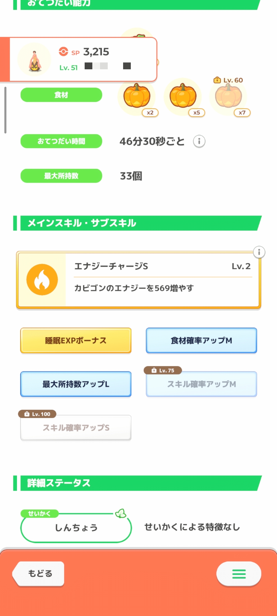
Task: Tap the mint leaf nature icon
Action: point(121,513)
